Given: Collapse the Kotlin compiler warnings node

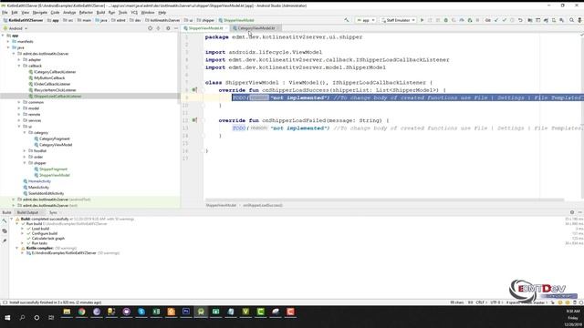Looking at the screenshot, I should coord(16,248).
